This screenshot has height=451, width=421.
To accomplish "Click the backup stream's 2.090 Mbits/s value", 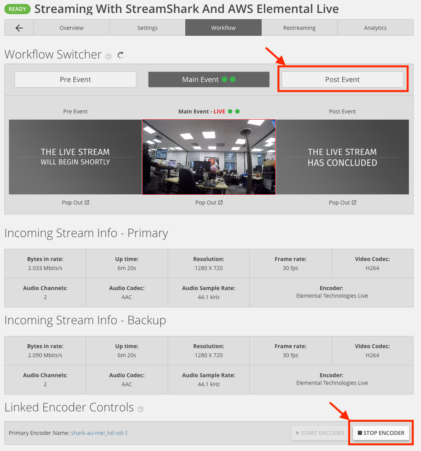I will point(45,355).
